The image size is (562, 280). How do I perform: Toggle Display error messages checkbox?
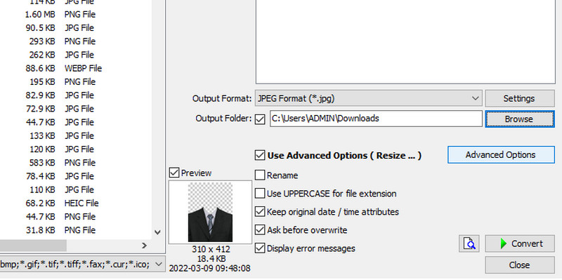click(260, 248)
